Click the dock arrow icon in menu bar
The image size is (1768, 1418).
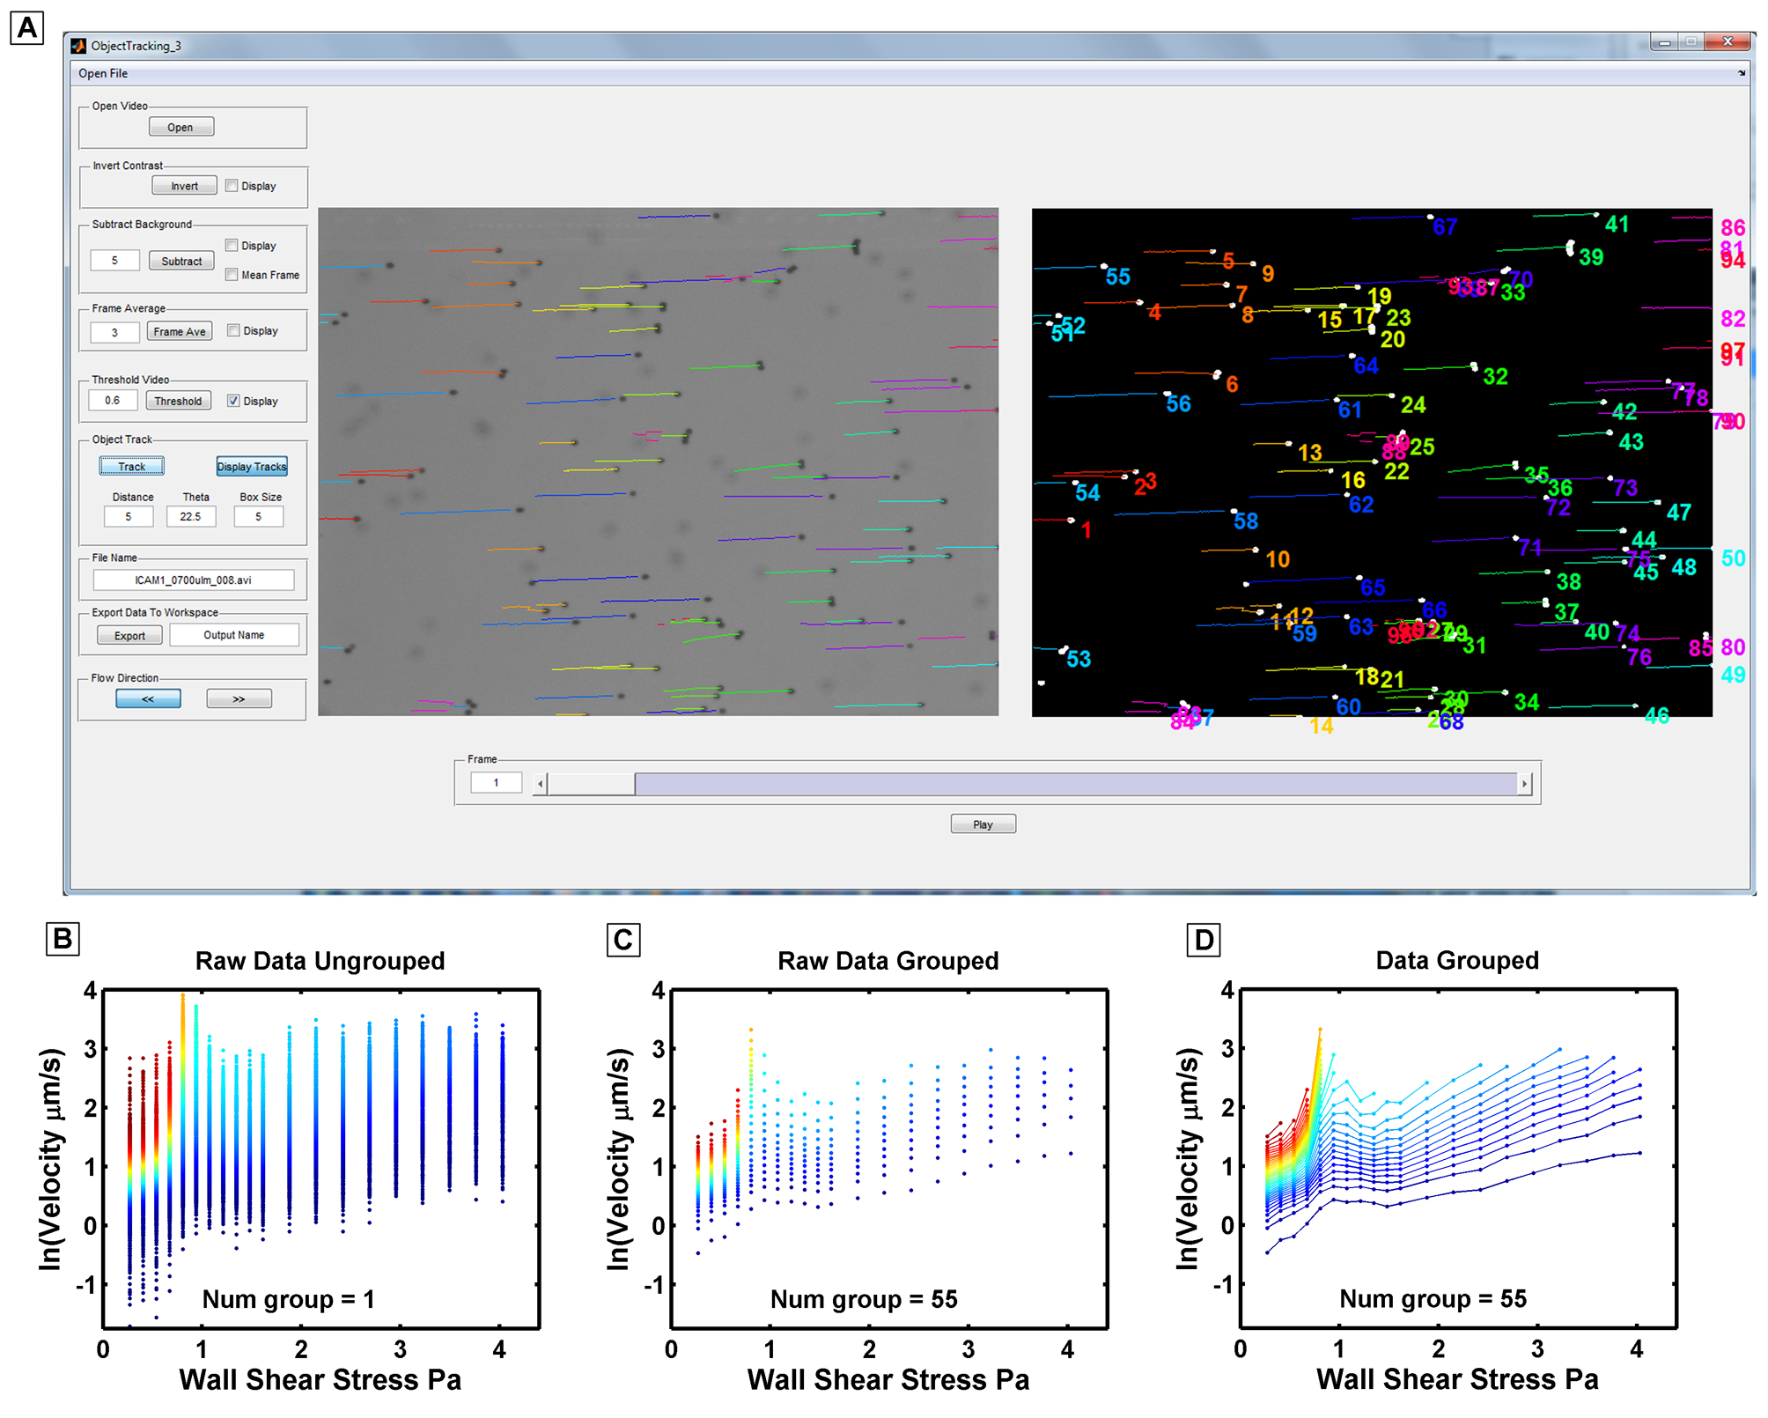1741,74
